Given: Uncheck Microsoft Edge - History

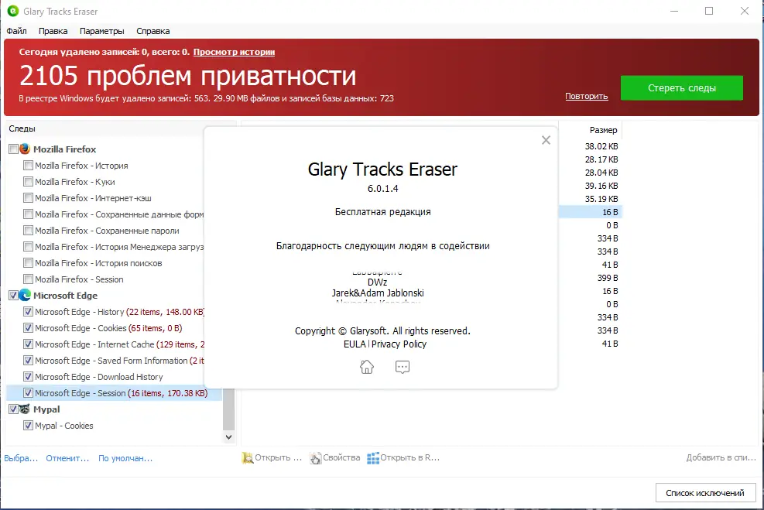Looking at the screenshot, I should click(x=29, y=312).
